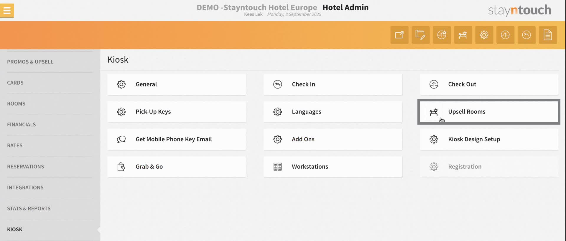Image resolution: width=566 pixels, height=241 pixels.
Task: Select Financials in the sidebar
Action: coord(50,125)
